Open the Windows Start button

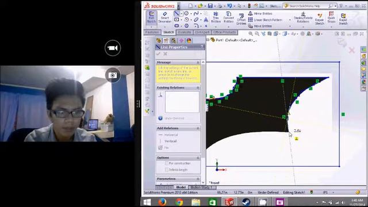coord(147,202)
